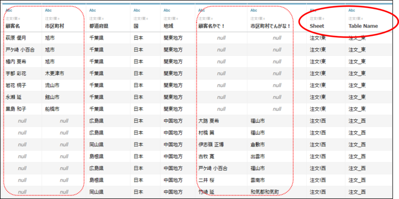Viewport: 399px width, 199px height.
Task: Click 広島県 in the 大路 夏希 row
Action: pos(96,121)
